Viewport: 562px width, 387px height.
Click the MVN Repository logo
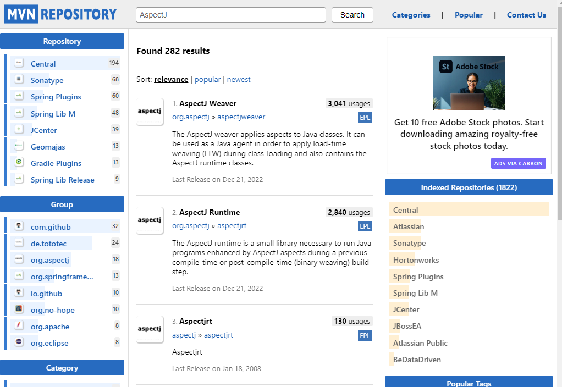(x=60, y=14)
